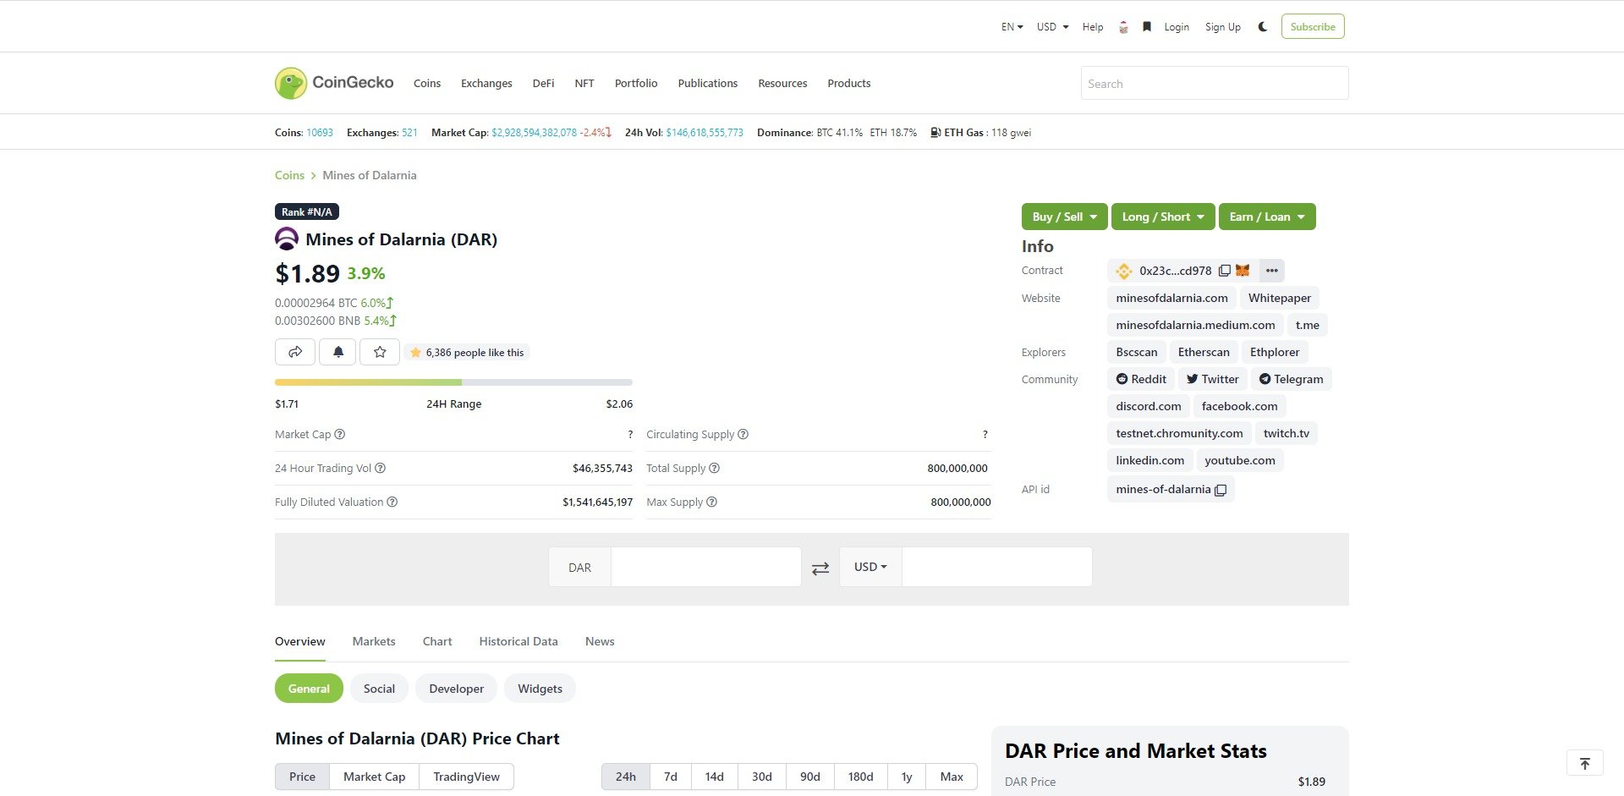Add DAR to watchlist via star icon

[380, 352]
